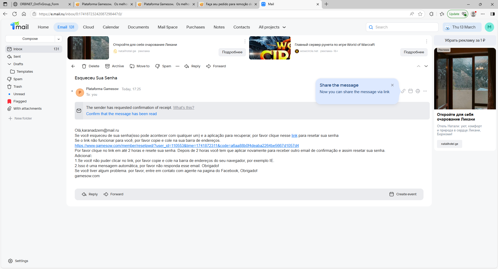Click the inline 'link' hyperlink in message

[x=294, y=136]
